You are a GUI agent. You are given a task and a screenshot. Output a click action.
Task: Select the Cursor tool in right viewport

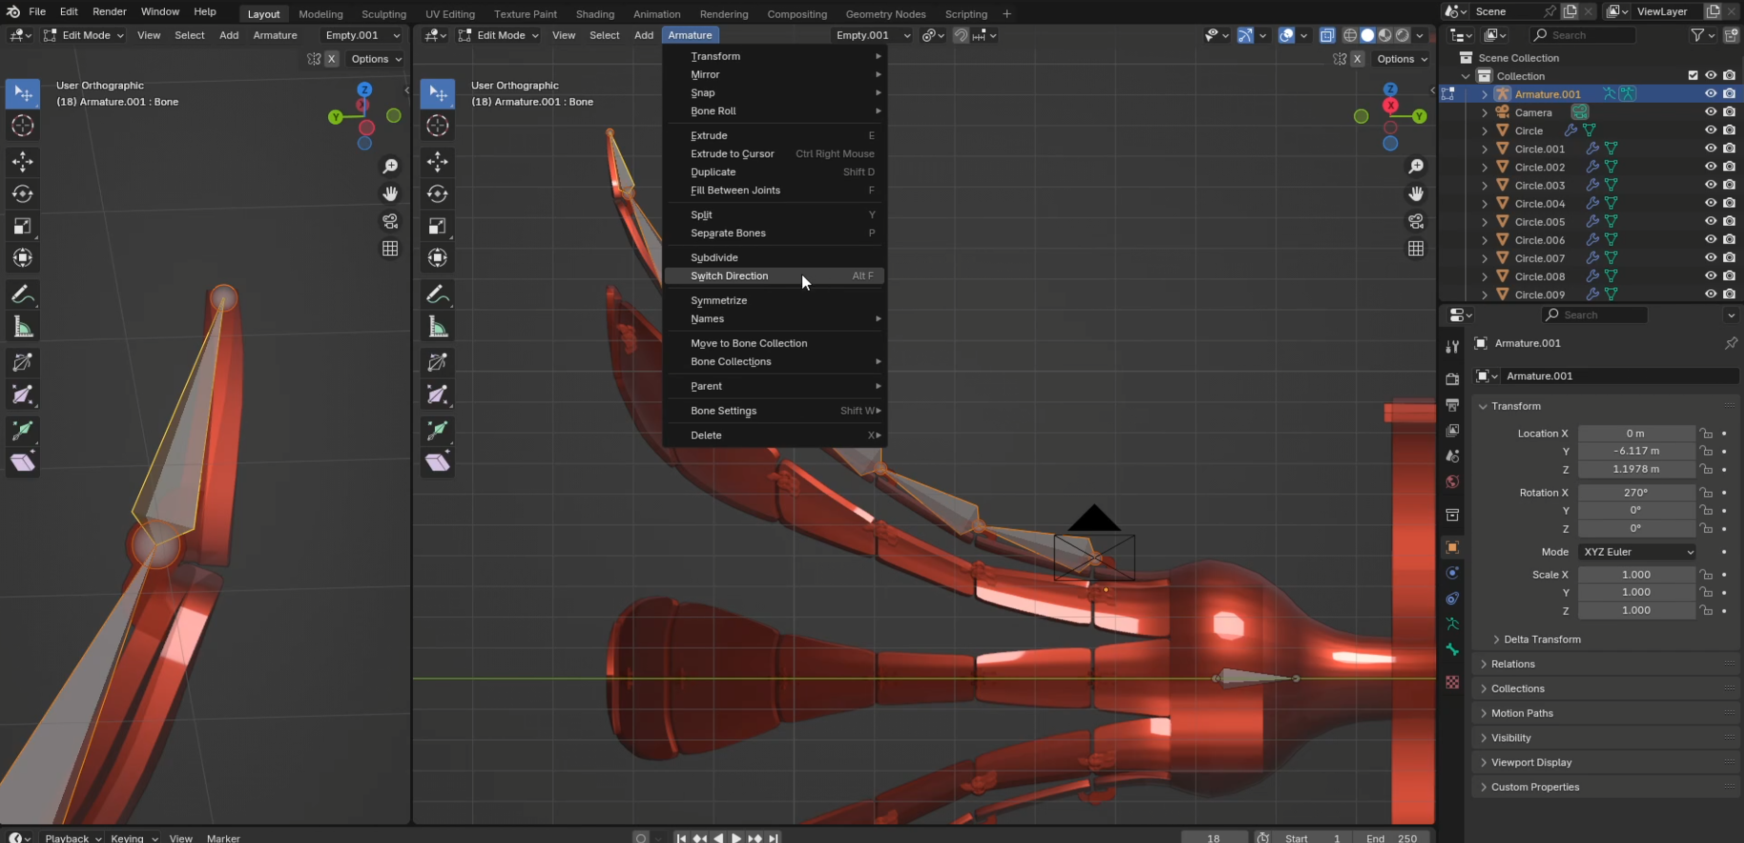438,126
